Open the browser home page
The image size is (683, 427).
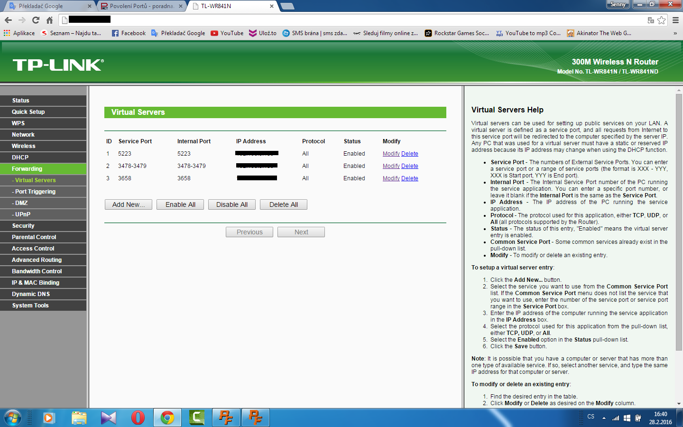tap(49, 20)
